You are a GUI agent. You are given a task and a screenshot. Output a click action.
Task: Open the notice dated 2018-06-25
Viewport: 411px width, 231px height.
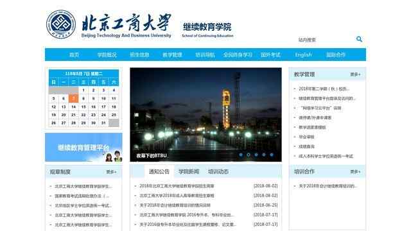tap(175, 205)
